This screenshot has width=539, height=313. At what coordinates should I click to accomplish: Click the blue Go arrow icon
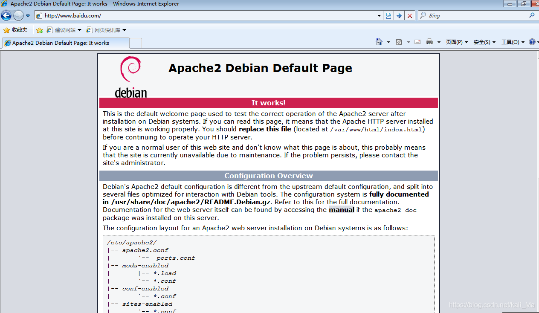(x=399, y=16)
